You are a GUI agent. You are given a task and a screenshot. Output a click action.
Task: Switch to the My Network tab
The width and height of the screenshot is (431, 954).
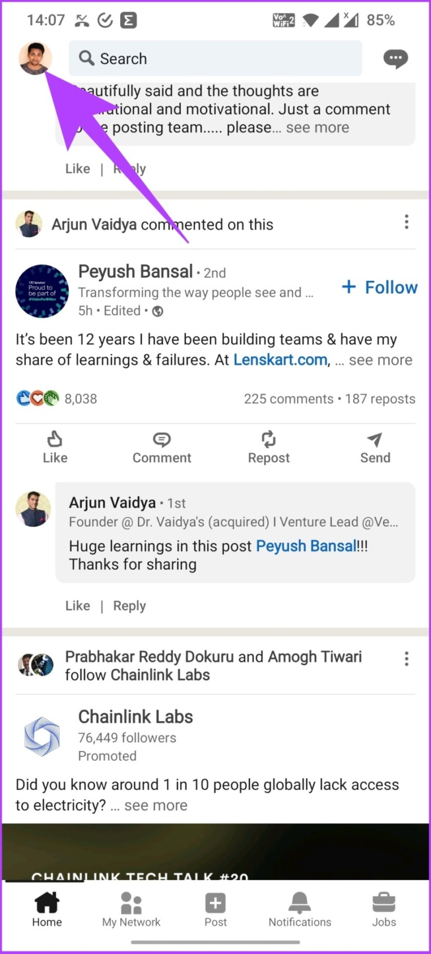pyautogui.click(x=131, y=910)
